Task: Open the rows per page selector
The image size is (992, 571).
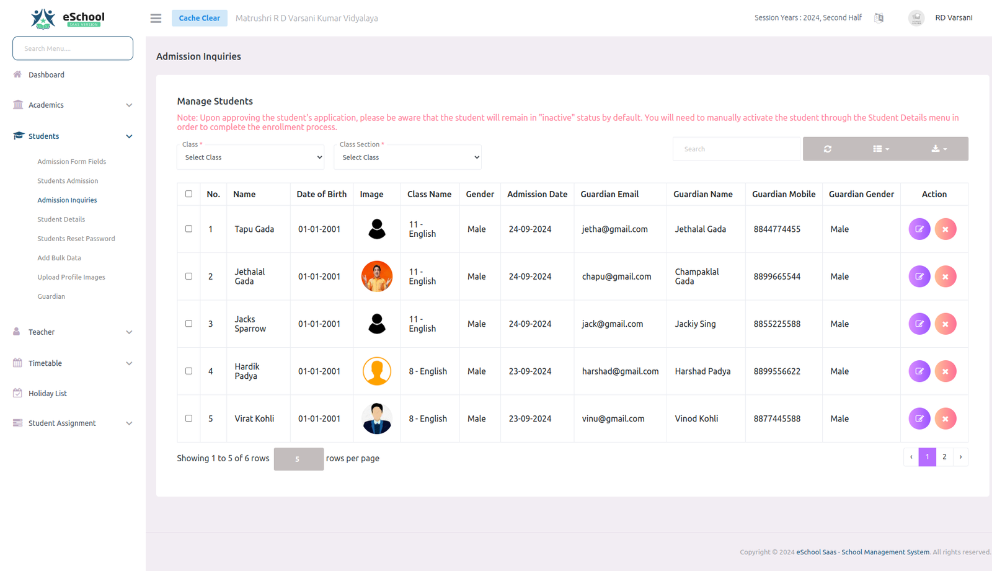Action: (298, 459)
